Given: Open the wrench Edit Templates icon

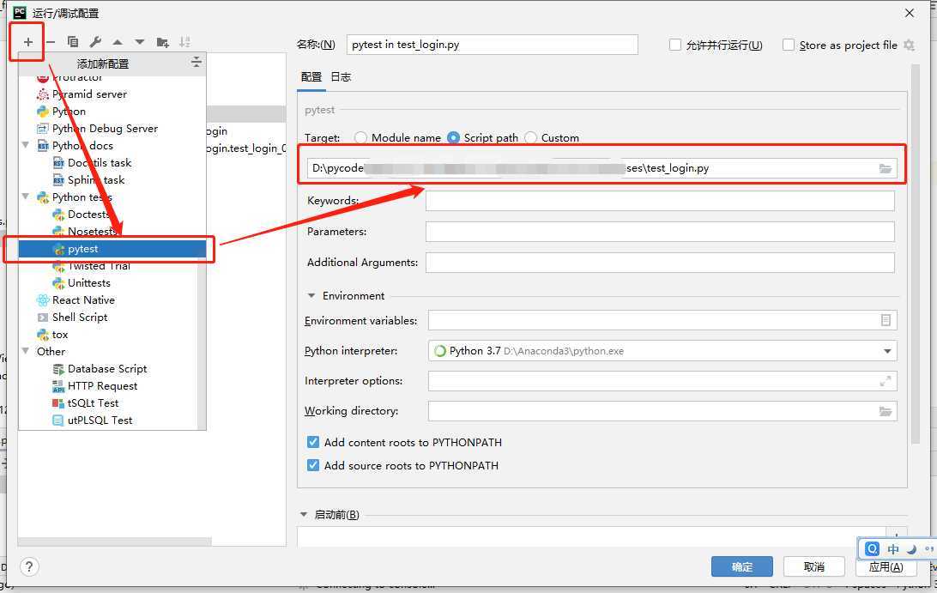Looking at the screenshot, I should pos(95,42).
